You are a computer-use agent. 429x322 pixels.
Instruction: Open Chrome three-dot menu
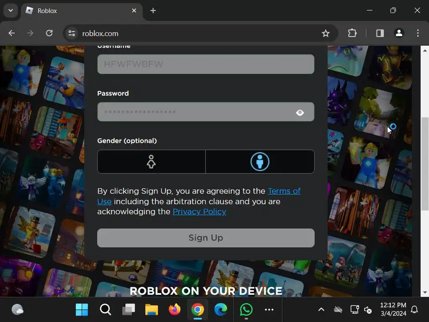click(418, 34)
